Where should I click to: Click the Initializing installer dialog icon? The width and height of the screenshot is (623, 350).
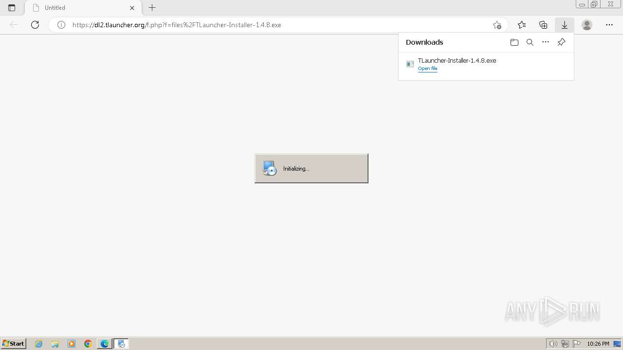[269, 168]
